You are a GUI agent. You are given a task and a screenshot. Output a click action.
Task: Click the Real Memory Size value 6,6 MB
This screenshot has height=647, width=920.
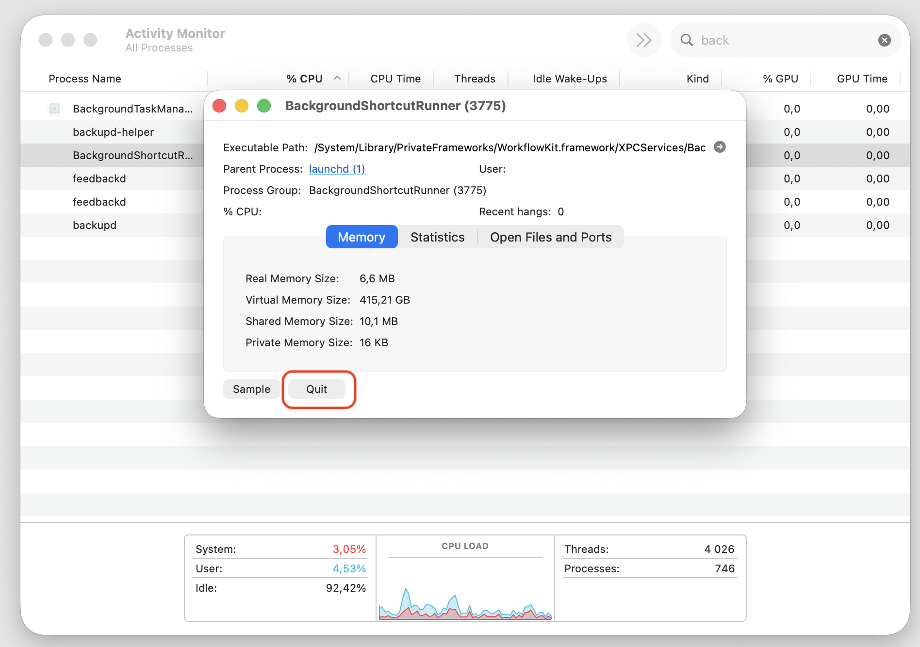pos(377,278)
